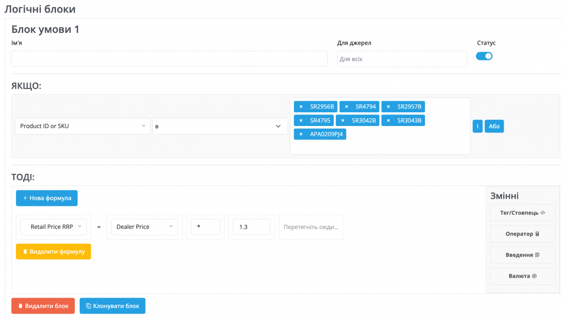Screen dimensions: 563x318
Task: Remove the SR4794 tag with its x icon
Action: 346,107
